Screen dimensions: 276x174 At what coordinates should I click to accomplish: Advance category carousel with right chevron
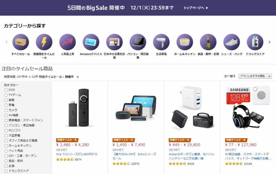[x=269, y=42]
